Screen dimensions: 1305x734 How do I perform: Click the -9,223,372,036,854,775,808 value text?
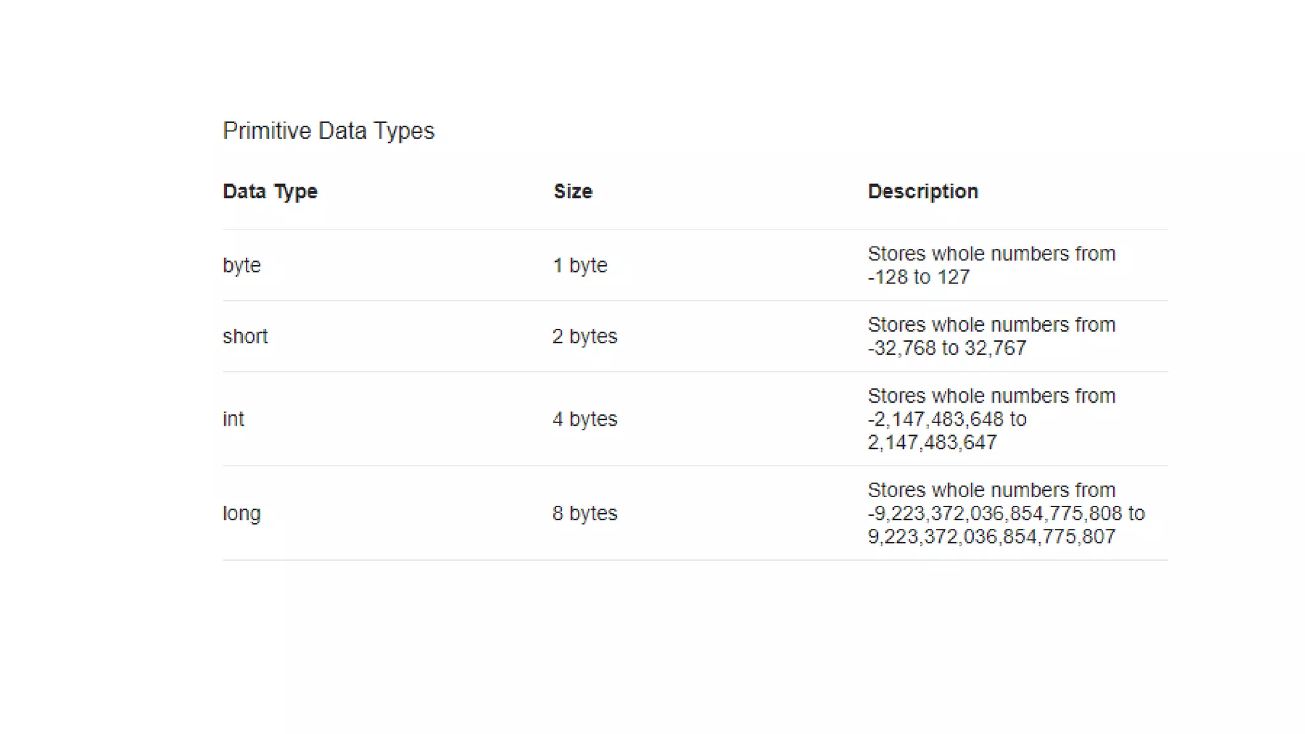pos(994,514)
